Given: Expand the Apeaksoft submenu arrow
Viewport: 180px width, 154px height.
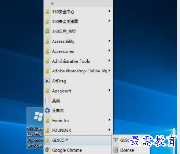Looking at the screenshot, I should coord(109,90).
